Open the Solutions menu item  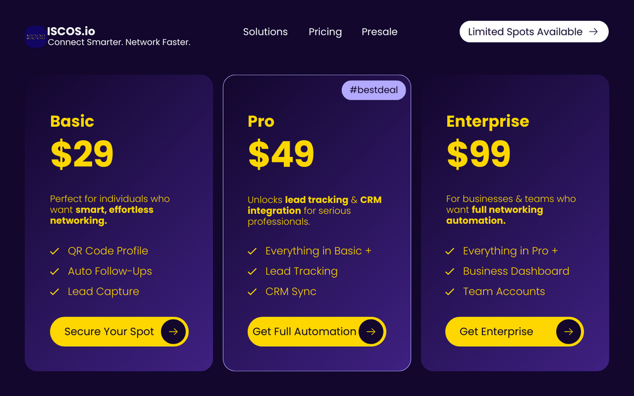pyautogui.click(x=265, y=32)
